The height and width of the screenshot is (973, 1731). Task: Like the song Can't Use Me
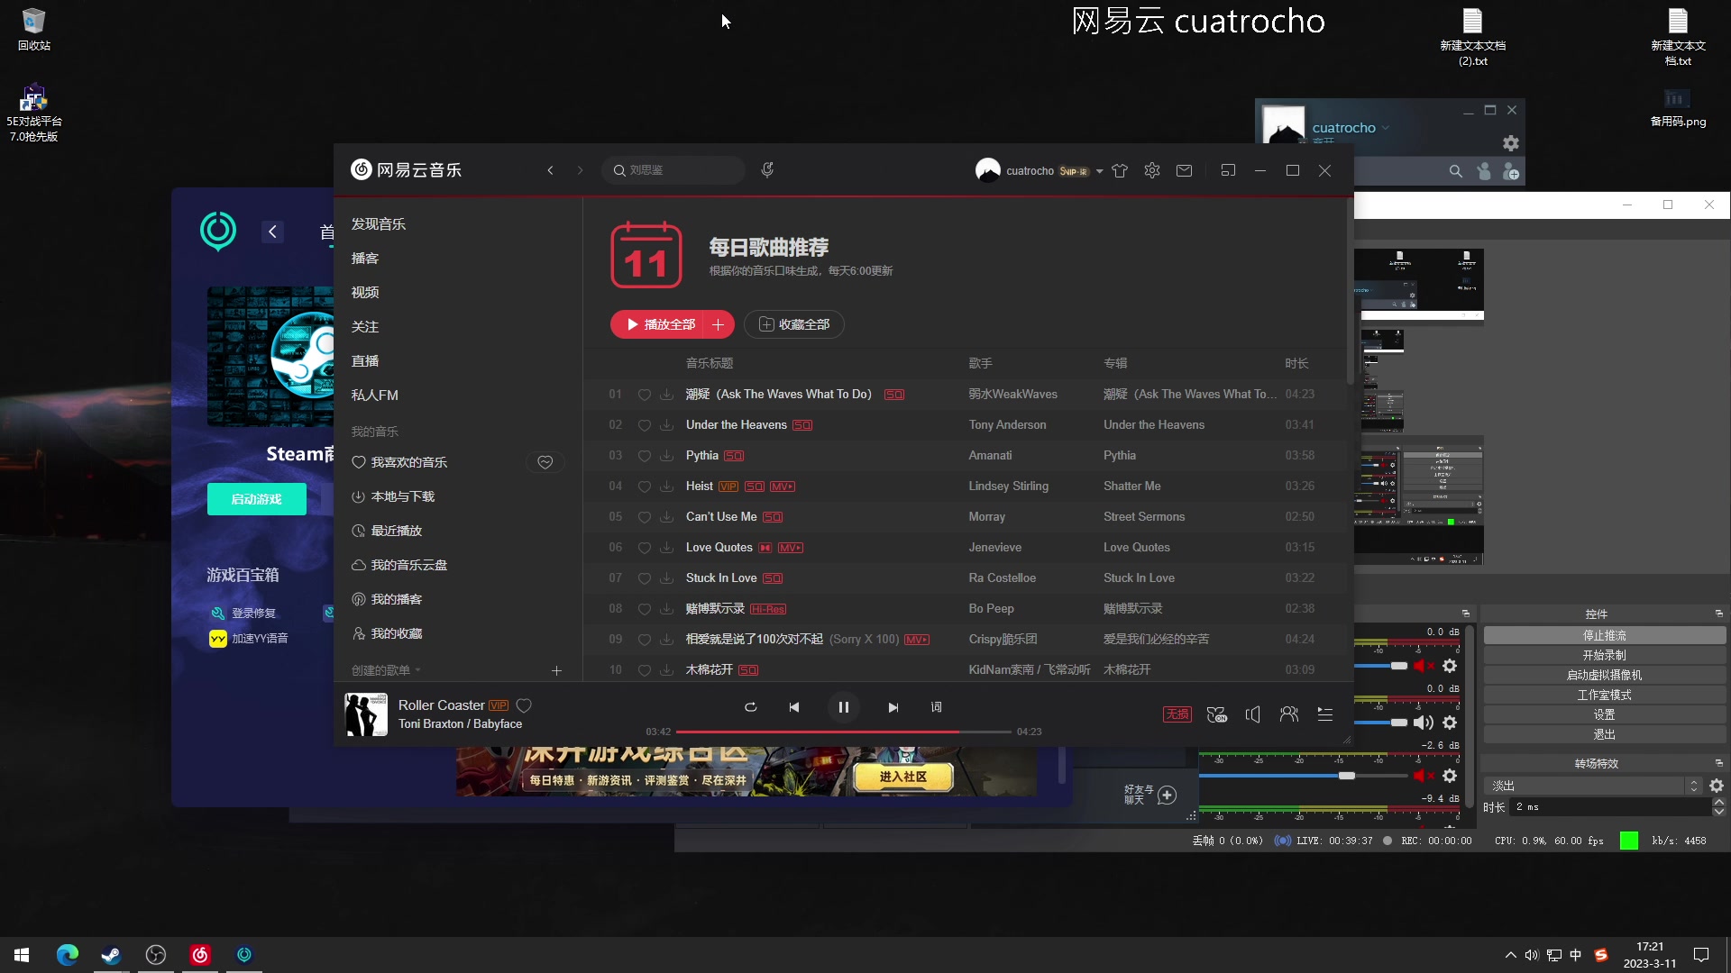pyautogui.click(x=645, y=517)
